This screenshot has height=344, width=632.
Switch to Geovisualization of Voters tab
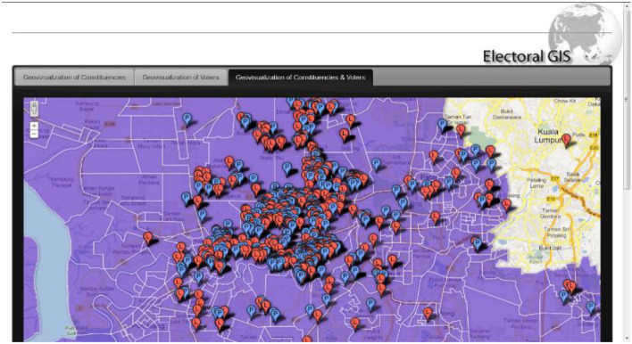coord(180,78)
